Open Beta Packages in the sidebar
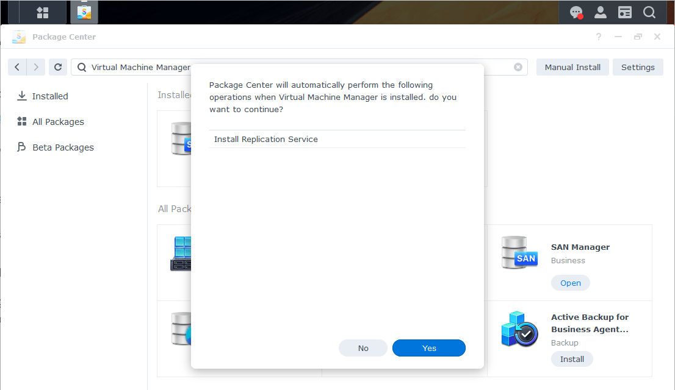 click(55, 147)
